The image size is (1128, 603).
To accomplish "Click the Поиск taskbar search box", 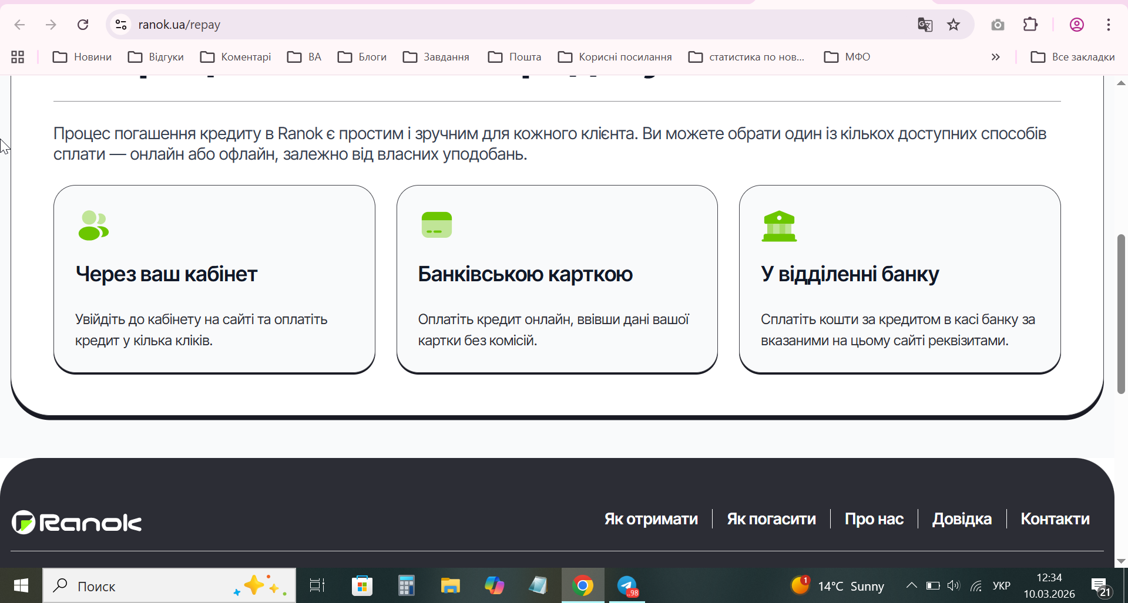I will (x=169, y=585).
